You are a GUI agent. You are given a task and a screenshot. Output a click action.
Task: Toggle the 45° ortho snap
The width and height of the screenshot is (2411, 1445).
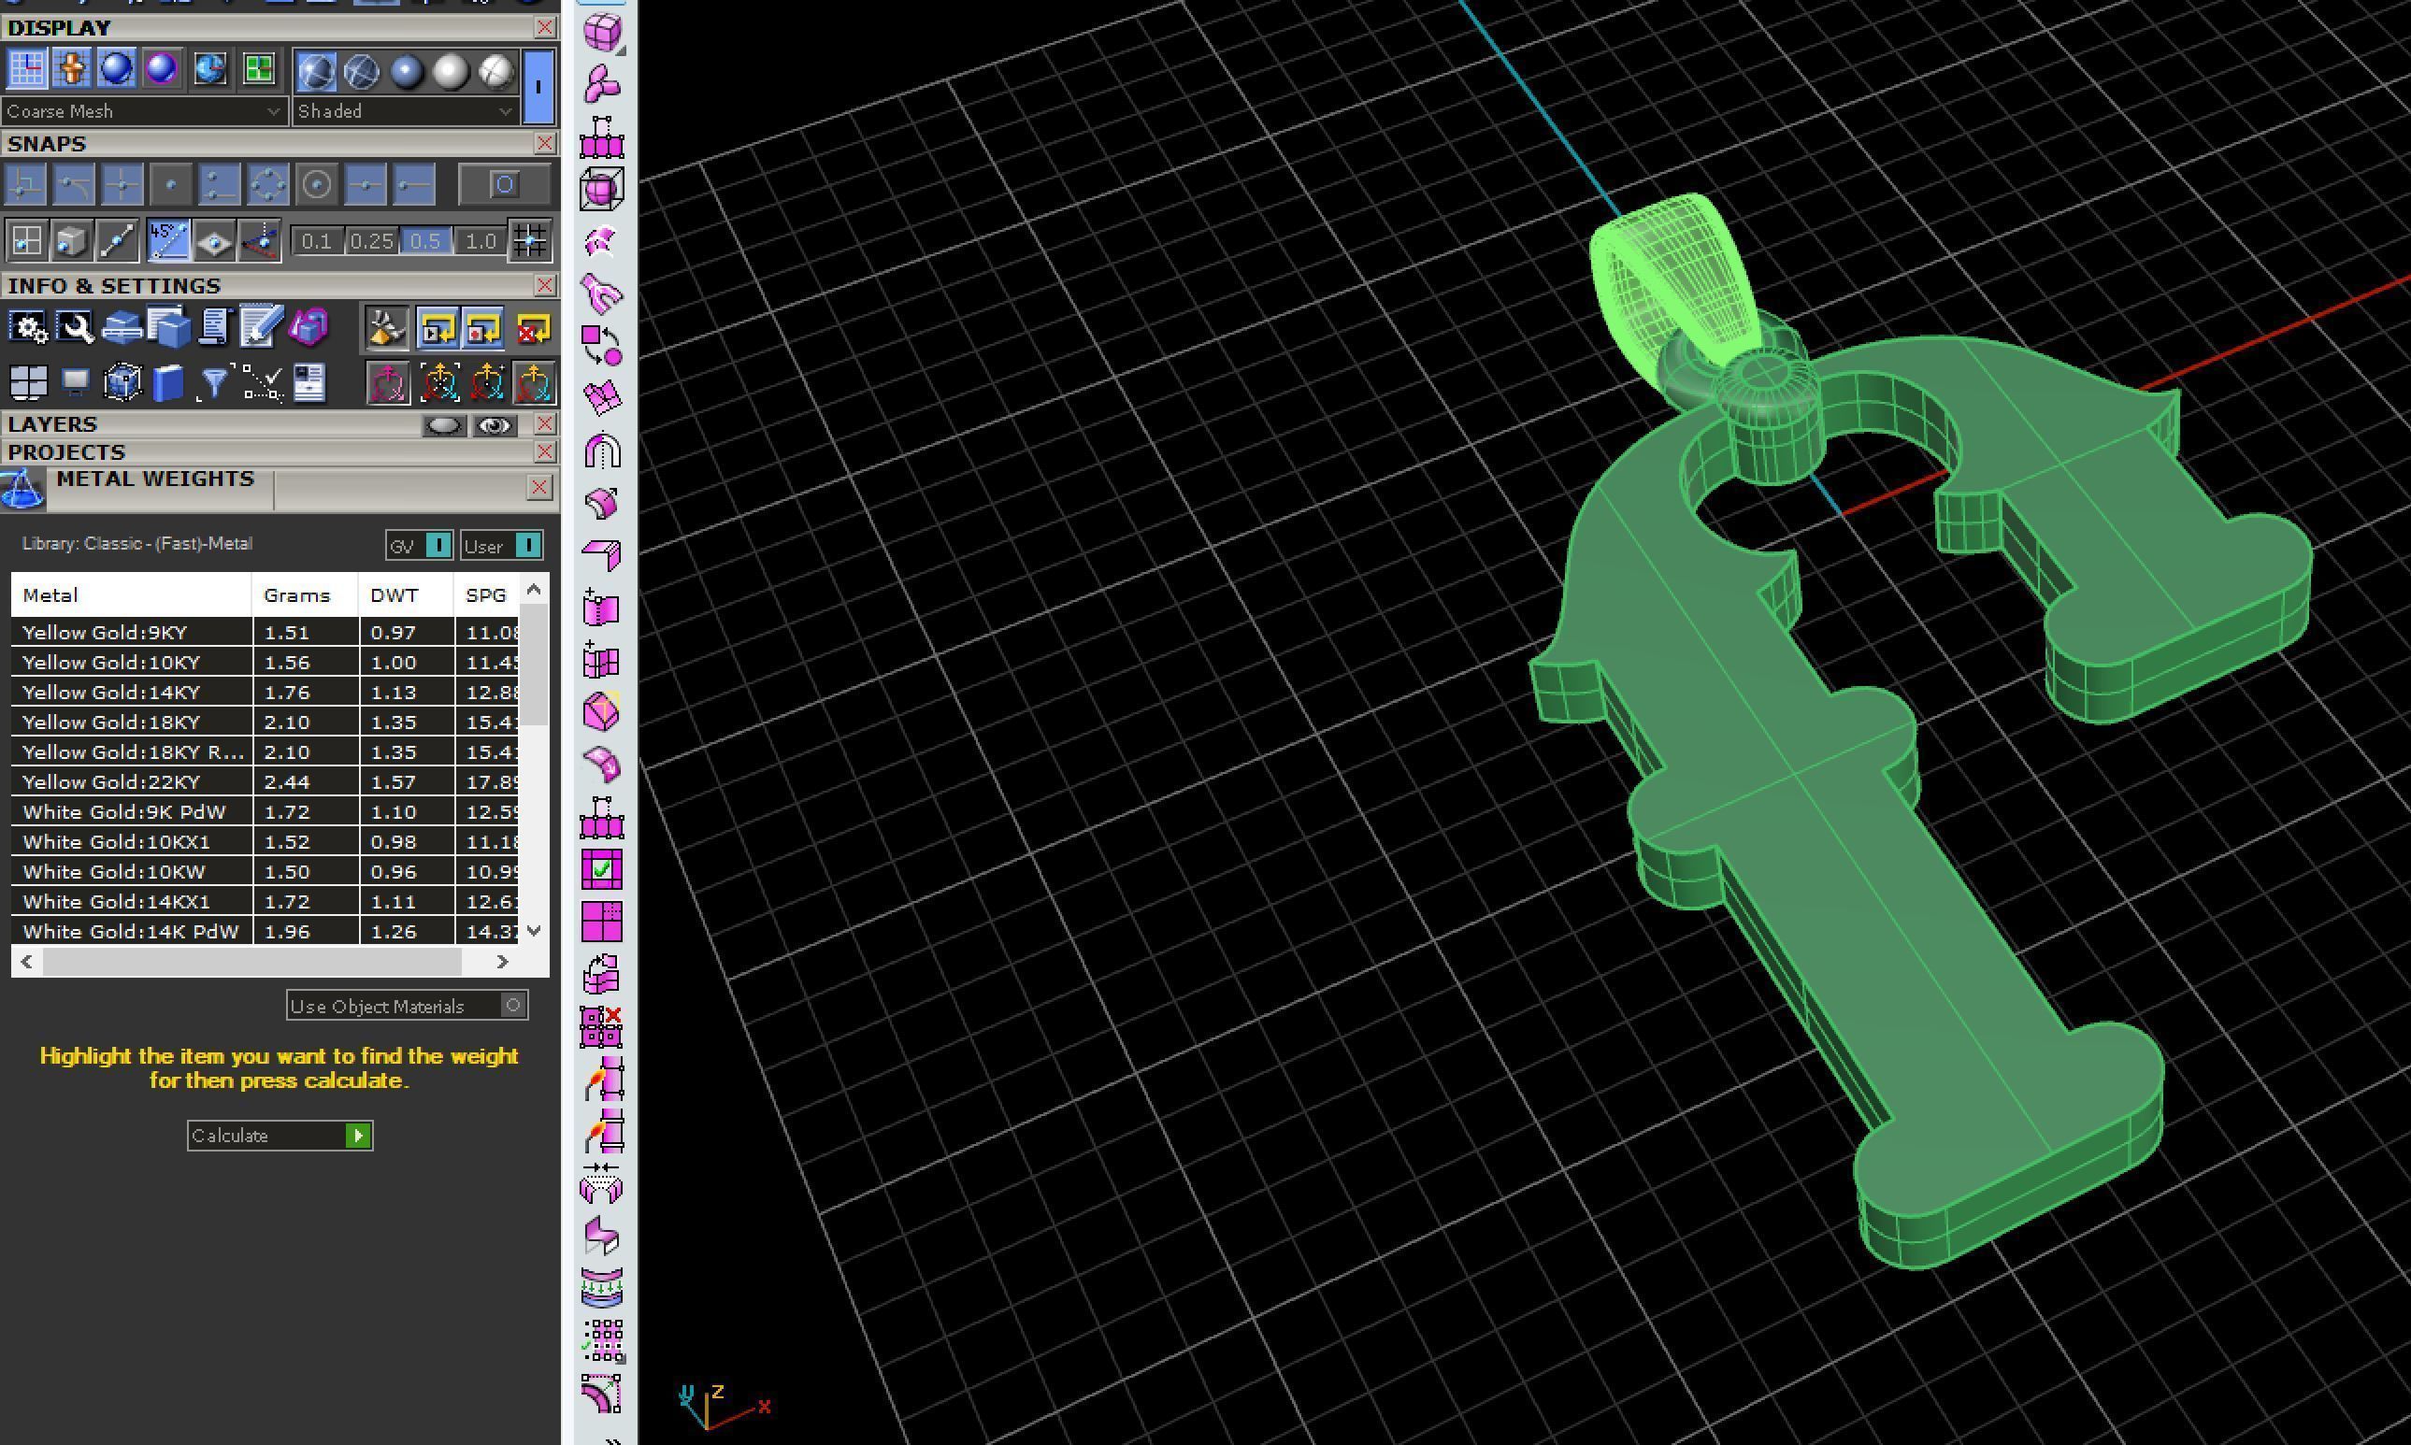point(167,240)
